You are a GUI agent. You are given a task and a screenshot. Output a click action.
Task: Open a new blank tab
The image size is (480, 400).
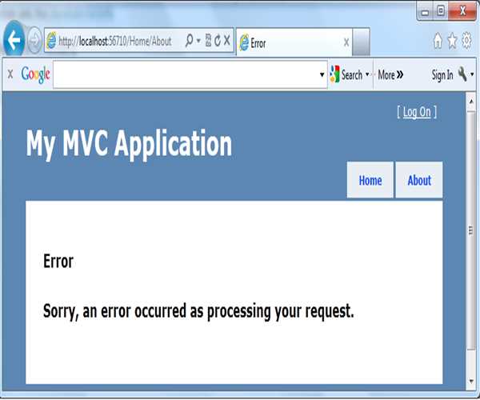(x=362, y=42)
